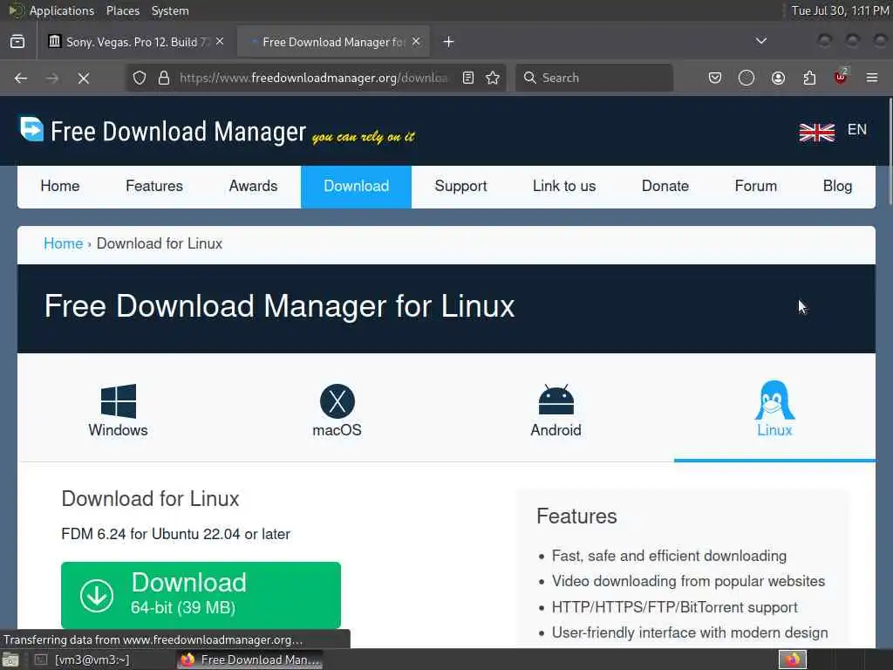Viewport: 893px width, 670px height.
Task: Open the Link to us nav item
Action: point(564,187)
